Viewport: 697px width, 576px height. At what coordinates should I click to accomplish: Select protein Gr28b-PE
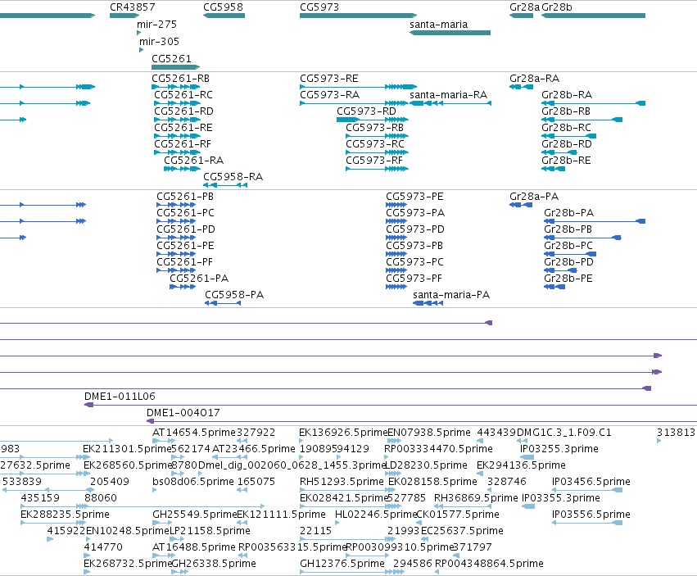(x=554, y=287)
